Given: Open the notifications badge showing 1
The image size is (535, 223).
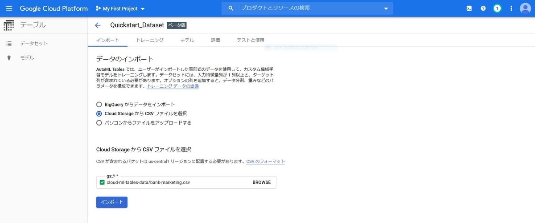Looking at the screenshot, I should tap(497, 8).
